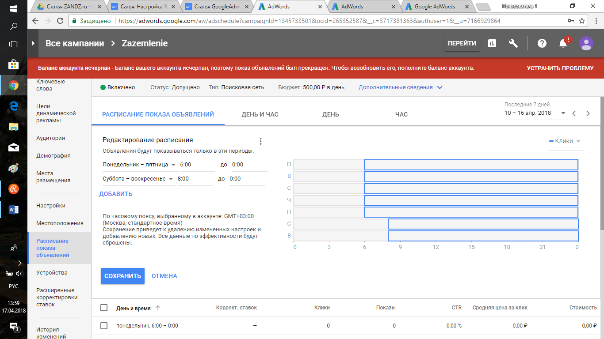
Task: Open the user account avatar
Action: (586, 43)
